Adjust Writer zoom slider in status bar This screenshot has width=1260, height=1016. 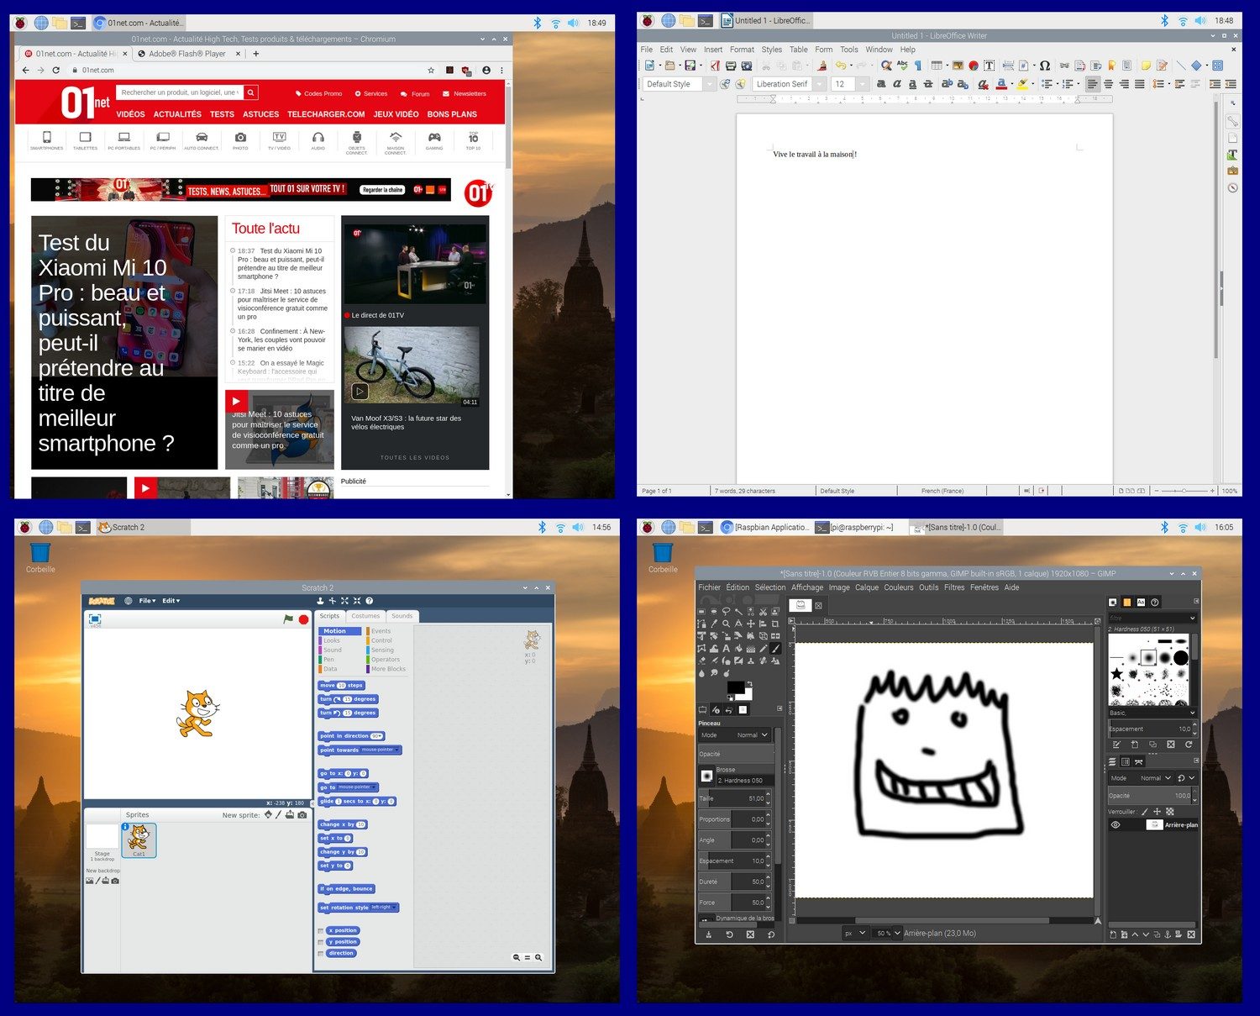tap(1184, 491)
